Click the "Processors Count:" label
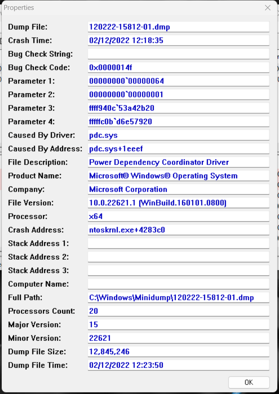Image resolution: width=279 pixels, height=394 pixels. pyautogui.click(x=41, y=311)
